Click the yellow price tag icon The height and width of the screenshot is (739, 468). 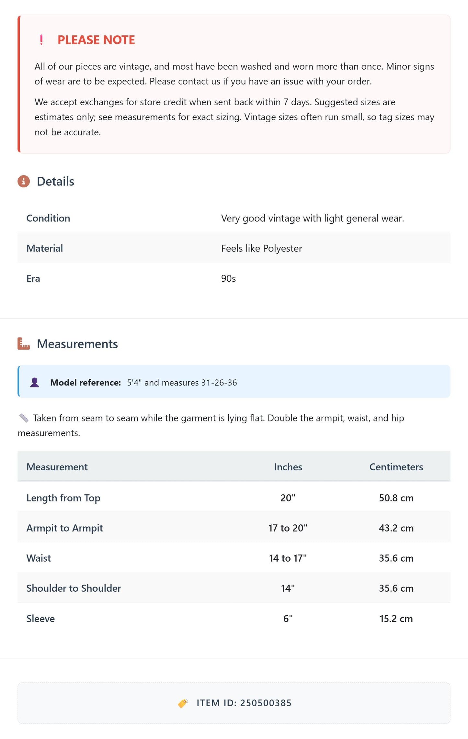183,703
